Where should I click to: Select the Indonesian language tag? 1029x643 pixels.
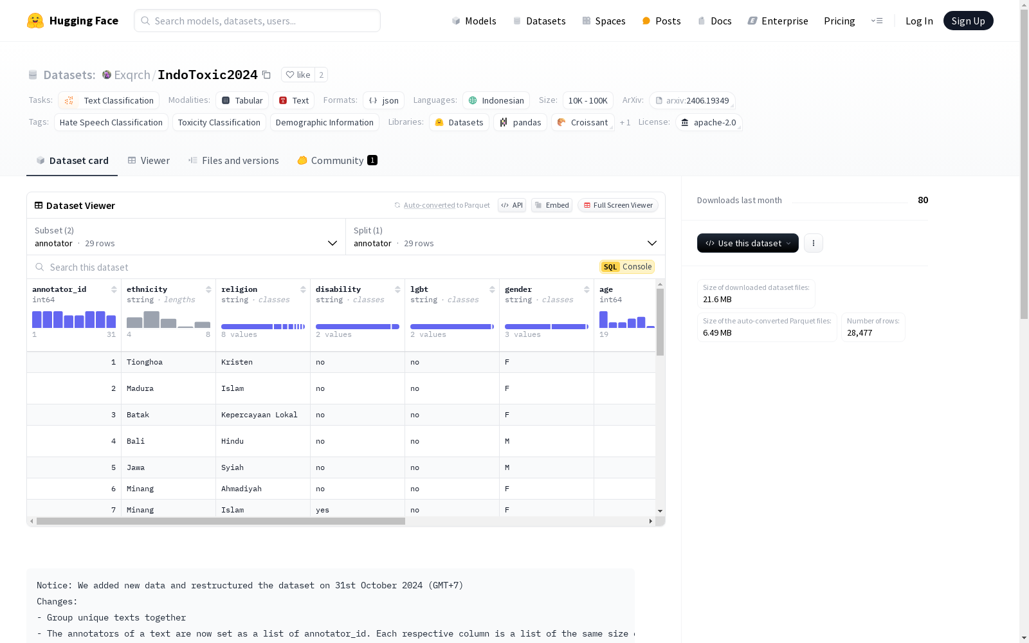(x=496, y=100)
